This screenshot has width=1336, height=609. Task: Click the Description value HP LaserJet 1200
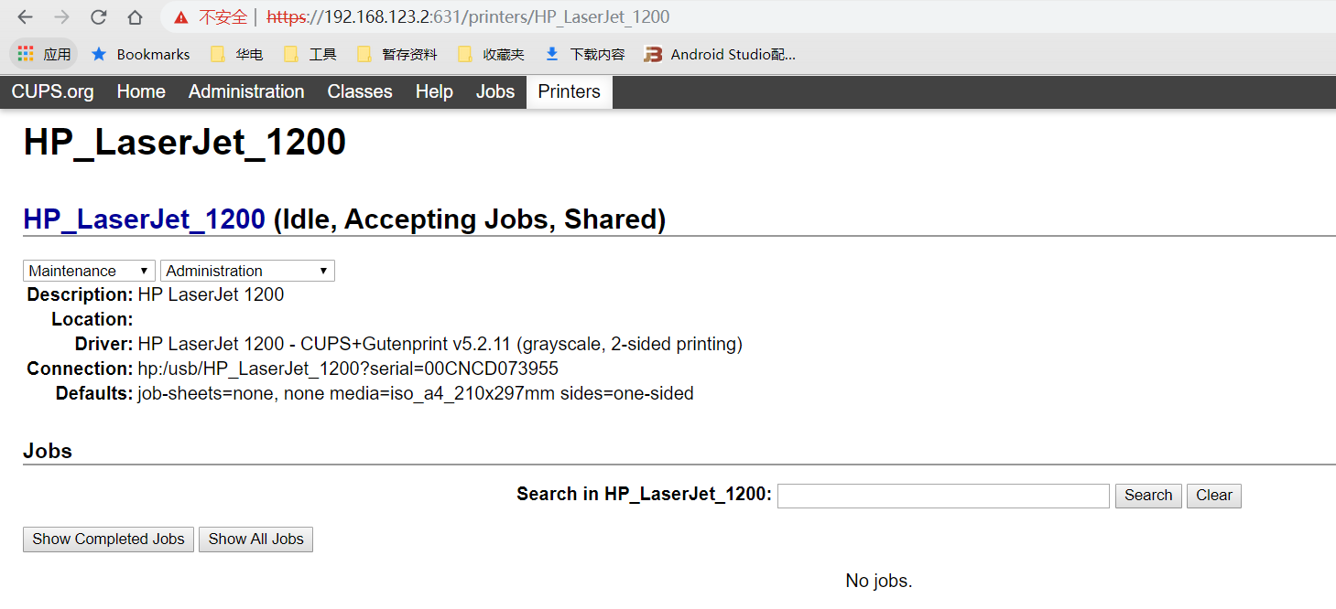[x=211, y=294]
